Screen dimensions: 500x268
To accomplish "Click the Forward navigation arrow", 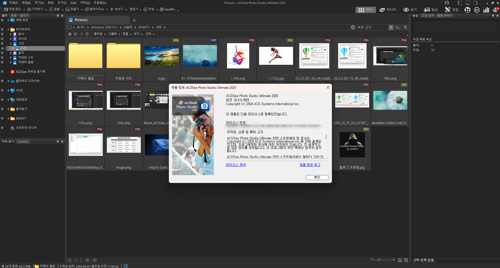I will click(x=81, y=34).
